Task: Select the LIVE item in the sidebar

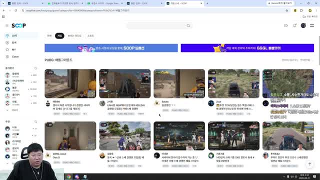Action: (21, 35)
